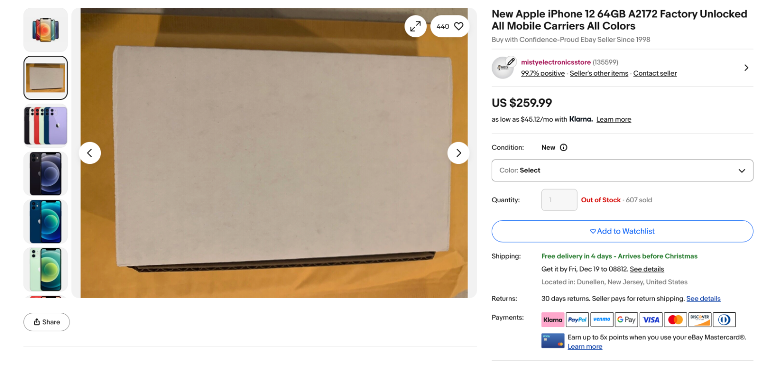Viewport: 776px width, 369px height.
Task: Show the previous product image
Action: click(90, 153)
